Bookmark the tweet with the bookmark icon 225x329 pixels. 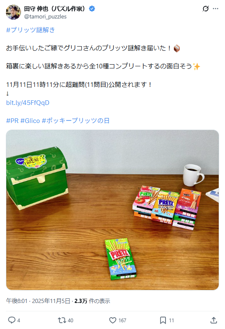pyautogui.click(x=163, y=320)
